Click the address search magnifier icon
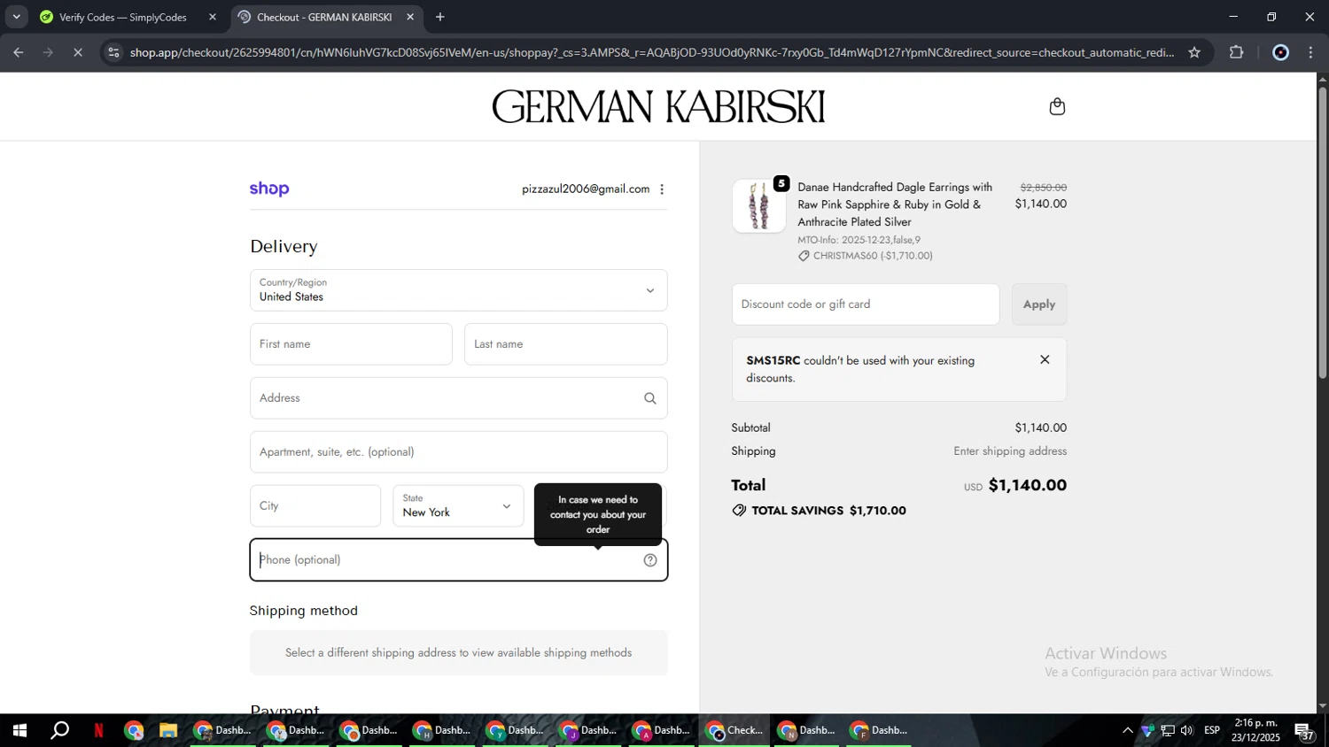The height and width of the screenshot is (747, 1329). 650,398
